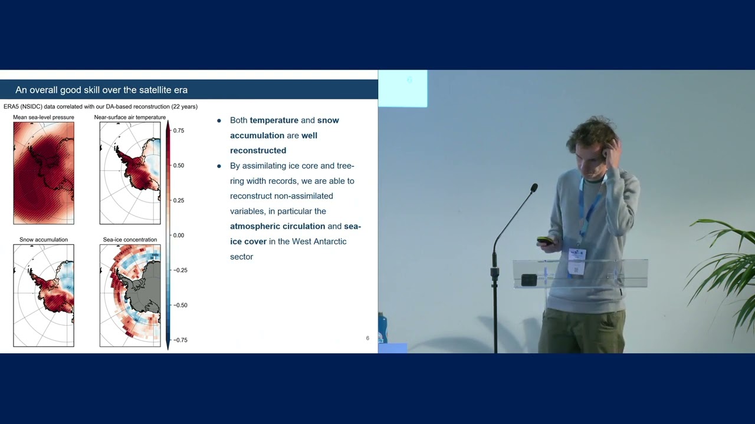Click the 'ERA5 (NSIDC) data correlated' subtitle text
Screen dimensions: 755x424
pos(100,107)
